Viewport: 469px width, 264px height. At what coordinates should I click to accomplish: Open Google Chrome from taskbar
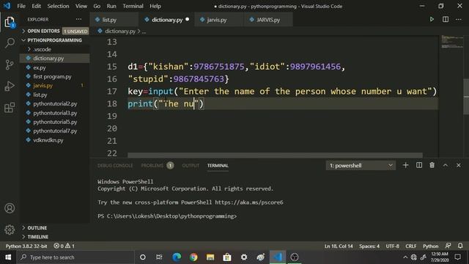[x=193, y=257]
